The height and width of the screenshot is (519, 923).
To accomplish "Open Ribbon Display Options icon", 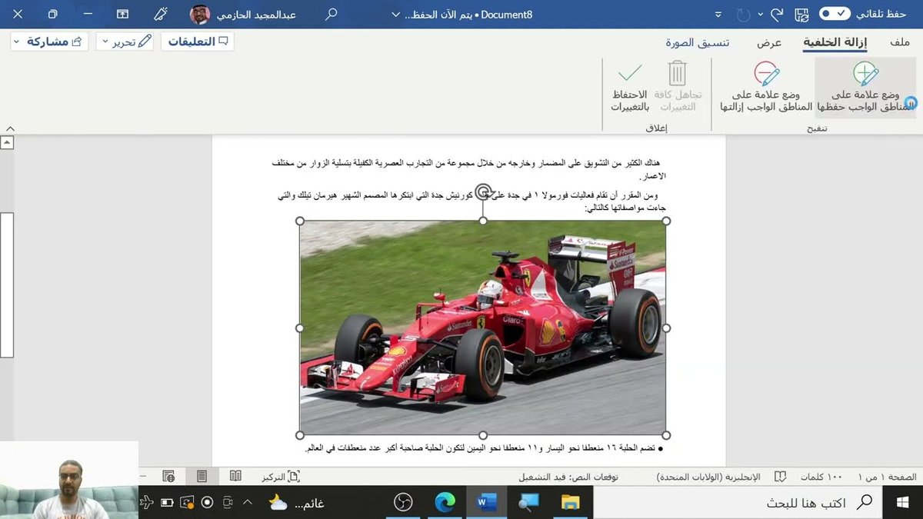I will coord(122,14).
